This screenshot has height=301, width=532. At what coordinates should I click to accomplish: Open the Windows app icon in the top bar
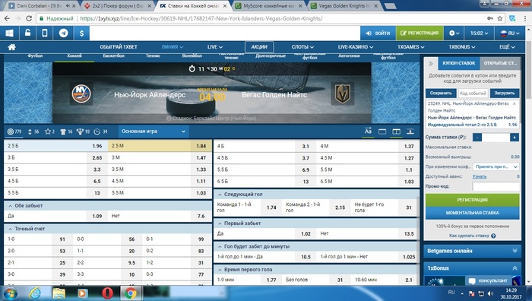[x=9, y=33]
